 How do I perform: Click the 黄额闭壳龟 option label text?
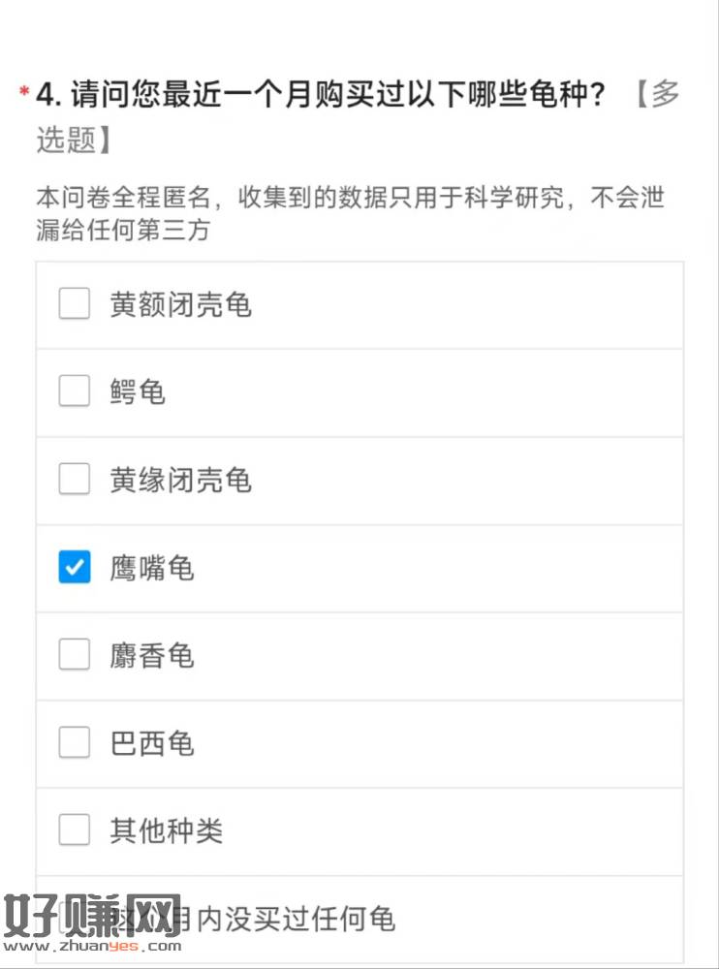(x=180, y=305)
